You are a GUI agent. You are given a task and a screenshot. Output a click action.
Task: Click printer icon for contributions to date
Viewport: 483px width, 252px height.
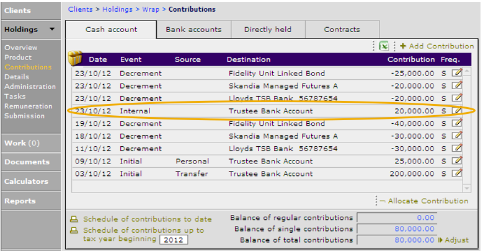point(74,219)
